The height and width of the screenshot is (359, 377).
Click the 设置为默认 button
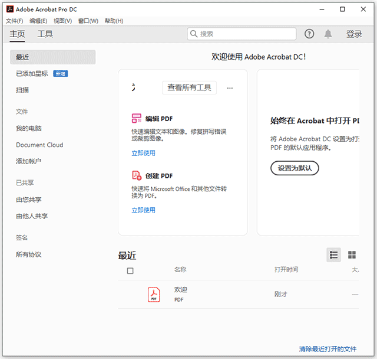(295, 168)
